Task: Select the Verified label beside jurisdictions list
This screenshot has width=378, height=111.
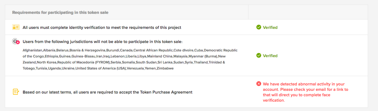Action: pyautogui.click(x=270, y=56)
